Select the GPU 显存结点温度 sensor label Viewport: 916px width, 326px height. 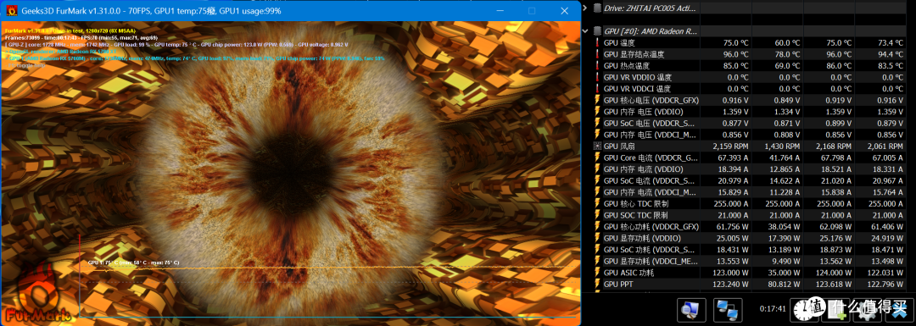pos(634,54)
